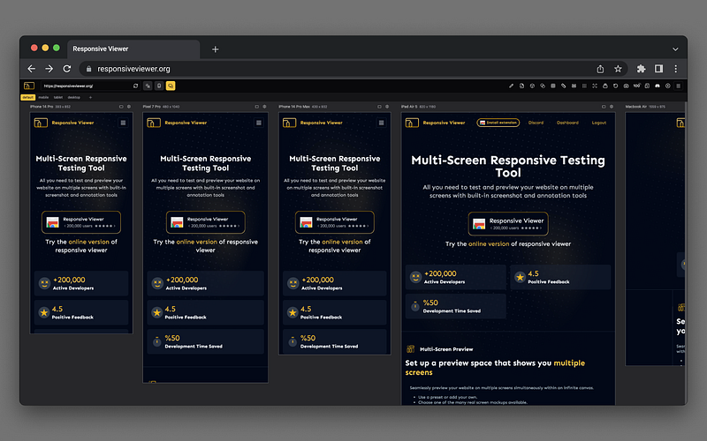Click the 'iPad Air 5' device label
The width and height of the screenshot is (707, 441).
[x=409, y=107]
